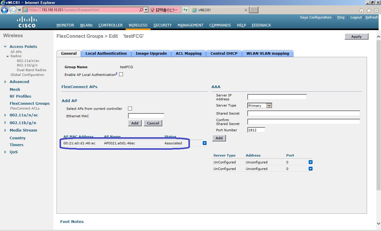Switch to the ACL Mapping tab
Image resolution: width=381 pixels, height=231 pixels.
point(188,54)
